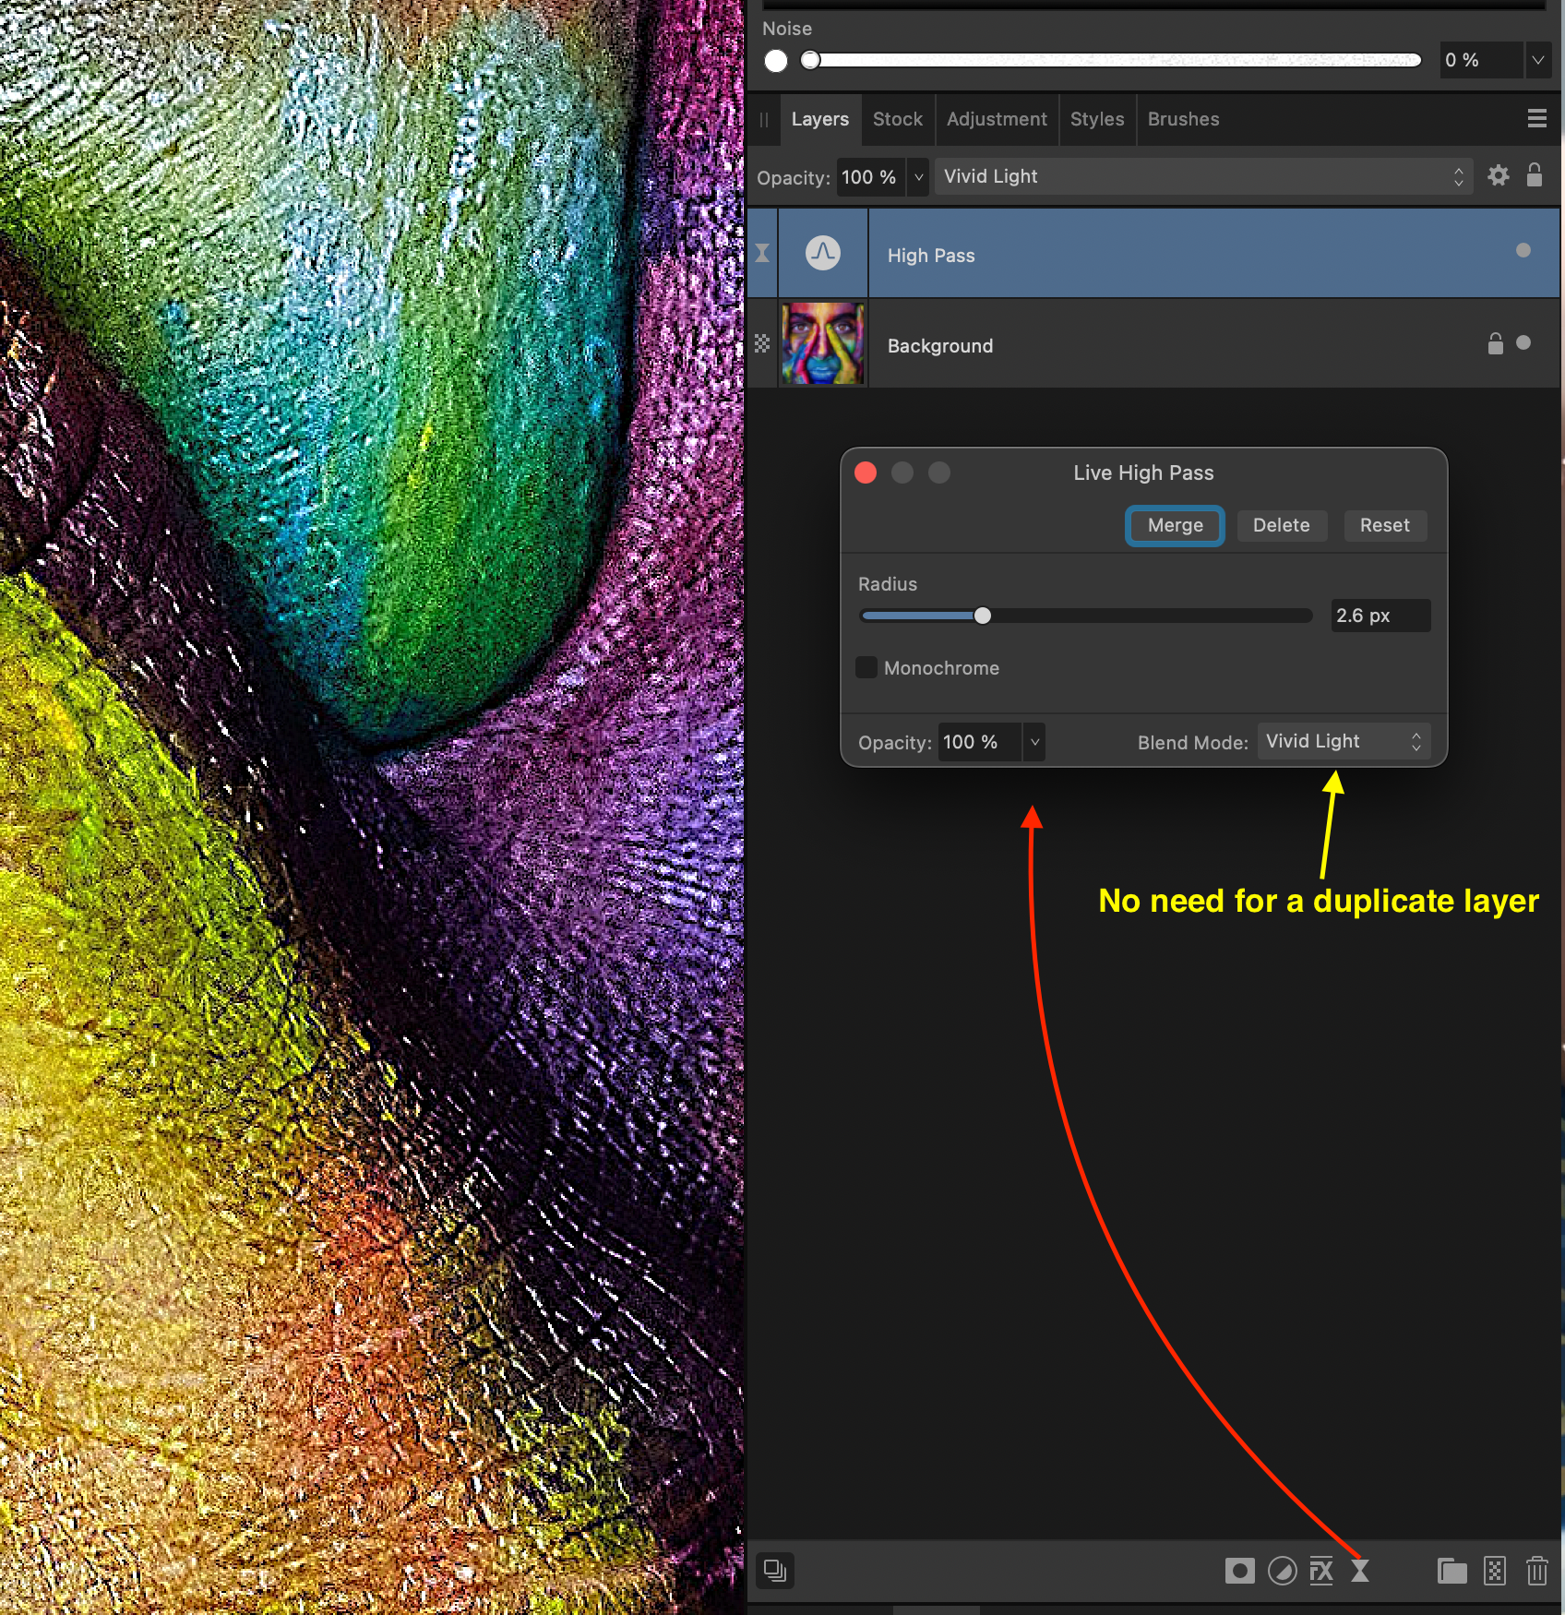Open the Noise percentage dropdown arrow

pyautogui.click(x=1537, y=60)
